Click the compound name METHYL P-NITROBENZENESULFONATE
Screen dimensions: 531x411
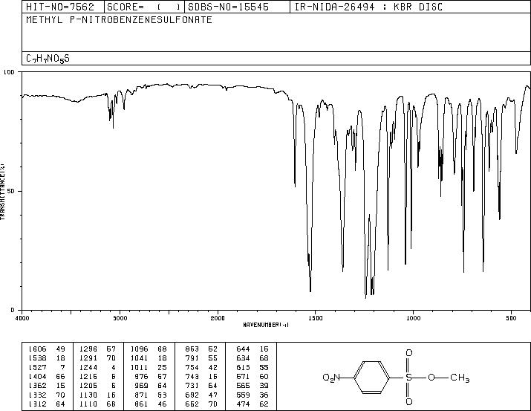120,19
